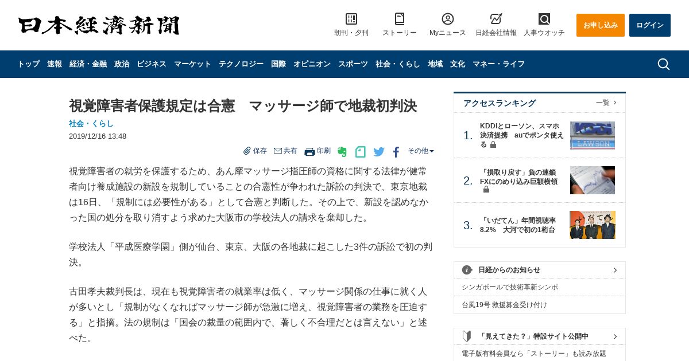Select 速報 in navigation bar
This screenshot has width=689, height=361.
point(55,64)
